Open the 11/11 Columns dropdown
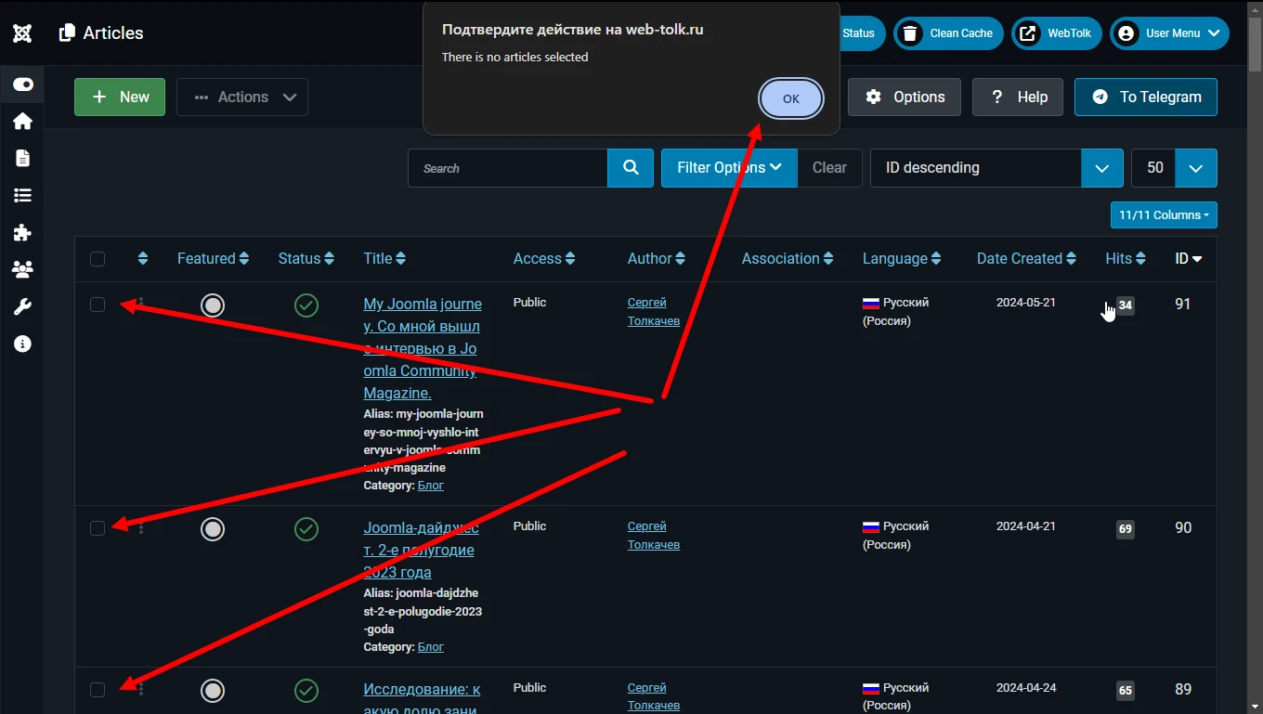 (x=1164, y=214)
